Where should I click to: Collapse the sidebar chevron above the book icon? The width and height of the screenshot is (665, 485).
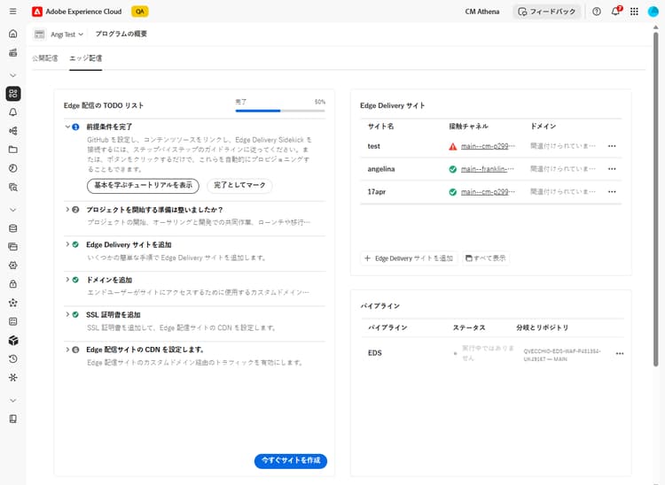point(13,400)
